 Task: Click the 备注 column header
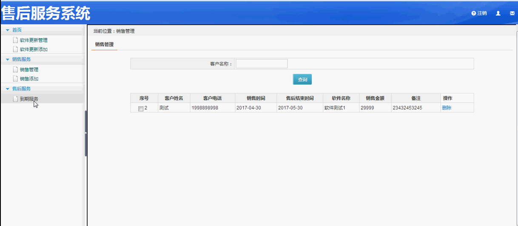(416, 98)
